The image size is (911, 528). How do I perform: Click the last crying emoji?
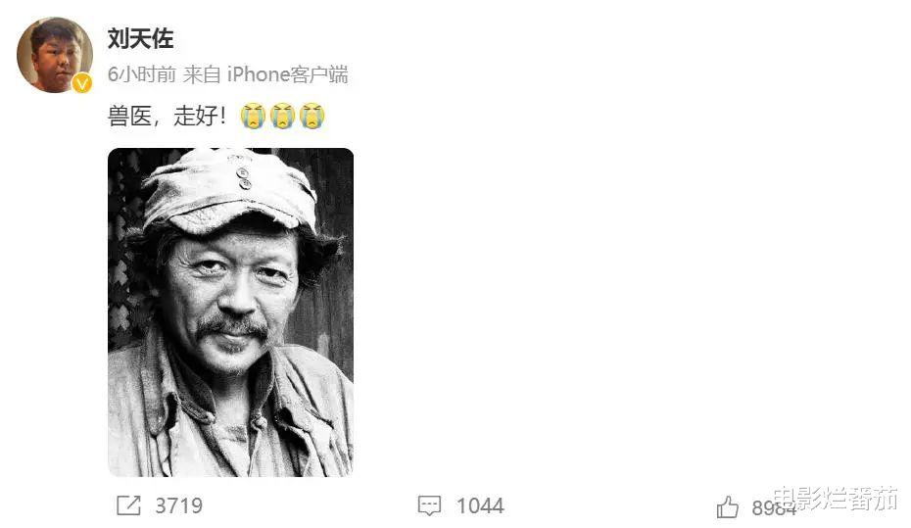coord(312,116)
